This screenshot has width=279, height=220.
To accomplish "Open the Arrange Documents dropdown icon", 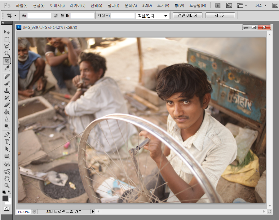I will [x=275, y=6].
